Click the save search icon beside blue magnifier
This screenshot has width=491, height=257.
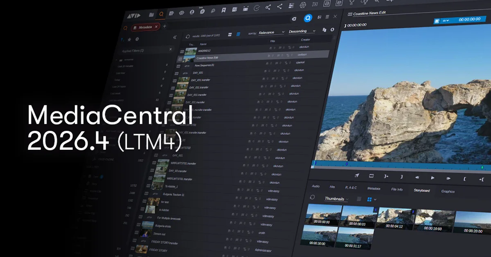pos(320,17)
